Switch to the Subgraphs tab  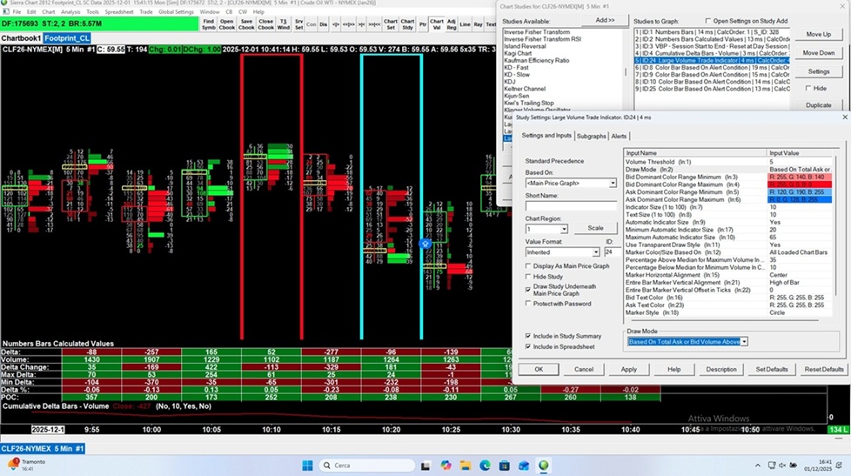[x=591, y=137]
